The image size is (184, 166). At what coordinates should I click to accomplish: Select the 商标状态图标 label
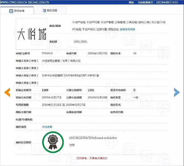[24, 142]
